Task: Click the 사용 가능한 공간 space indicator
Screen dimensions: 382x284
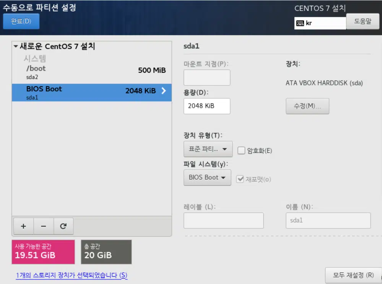Action: (x=43, y=252)
